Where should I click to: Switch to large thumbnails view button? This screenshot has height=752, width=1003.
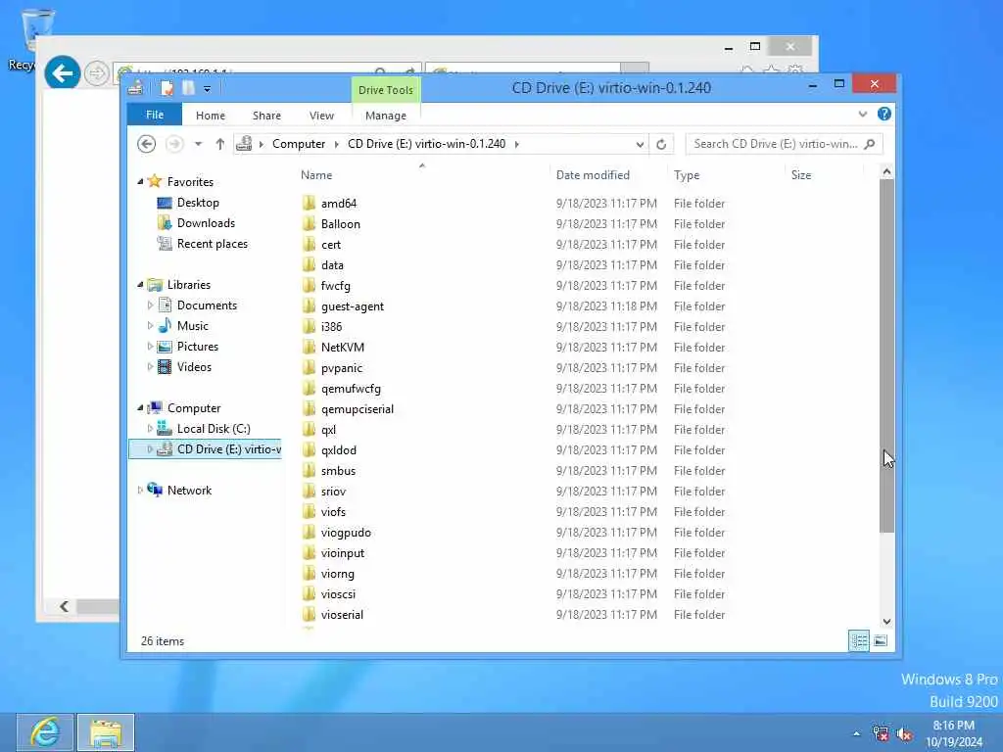[x=881, y=640]
